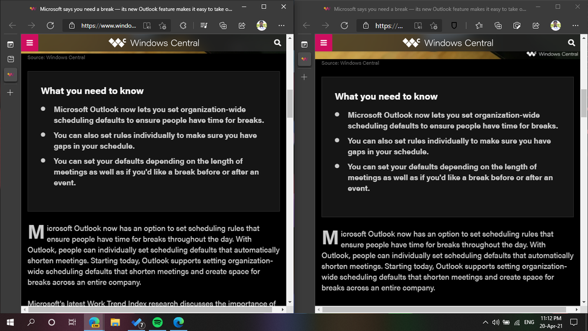Click 'What you need to know' heading in left window
This screenshot has height=331, width=588.
tap(92, 91)
